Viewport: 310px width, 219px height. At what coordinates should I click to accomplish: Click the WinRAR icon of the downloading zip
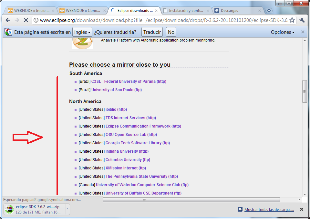point(9,210)
